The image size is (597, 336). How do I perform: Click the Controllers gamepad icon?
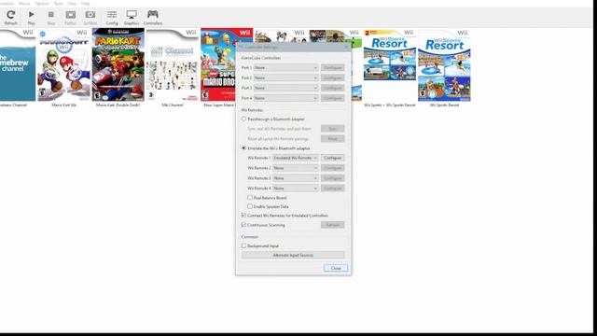point(153,17)
